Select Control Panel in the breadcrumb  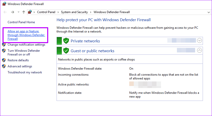[x=46, y=12]
